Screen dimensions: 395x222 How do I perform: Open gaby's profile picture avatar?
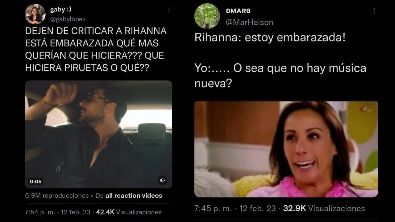[x=35, y=14]
